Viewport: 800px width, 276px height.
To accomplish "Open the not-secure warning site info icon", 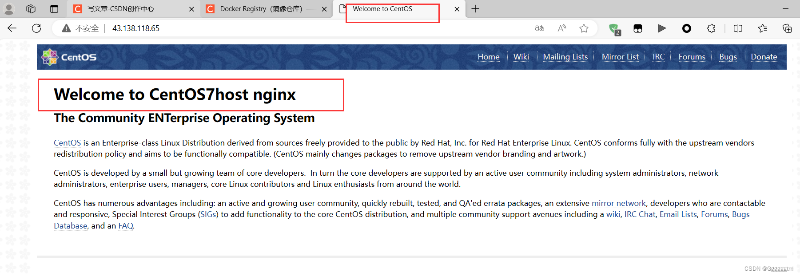I will (x=66, y=28).
